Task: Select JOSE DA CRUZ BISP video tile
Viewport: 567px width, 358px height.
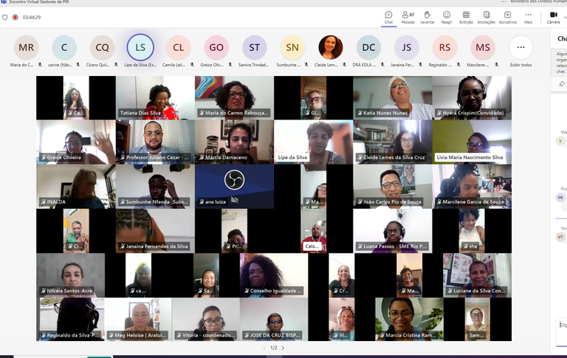Action: [x=274, y=320]
